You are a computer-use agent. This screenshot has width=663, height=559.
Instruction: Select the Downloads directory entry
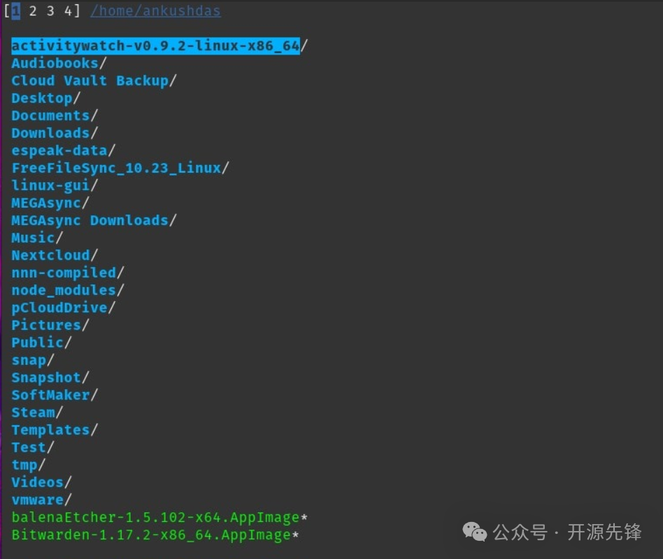tap(55, 133)
